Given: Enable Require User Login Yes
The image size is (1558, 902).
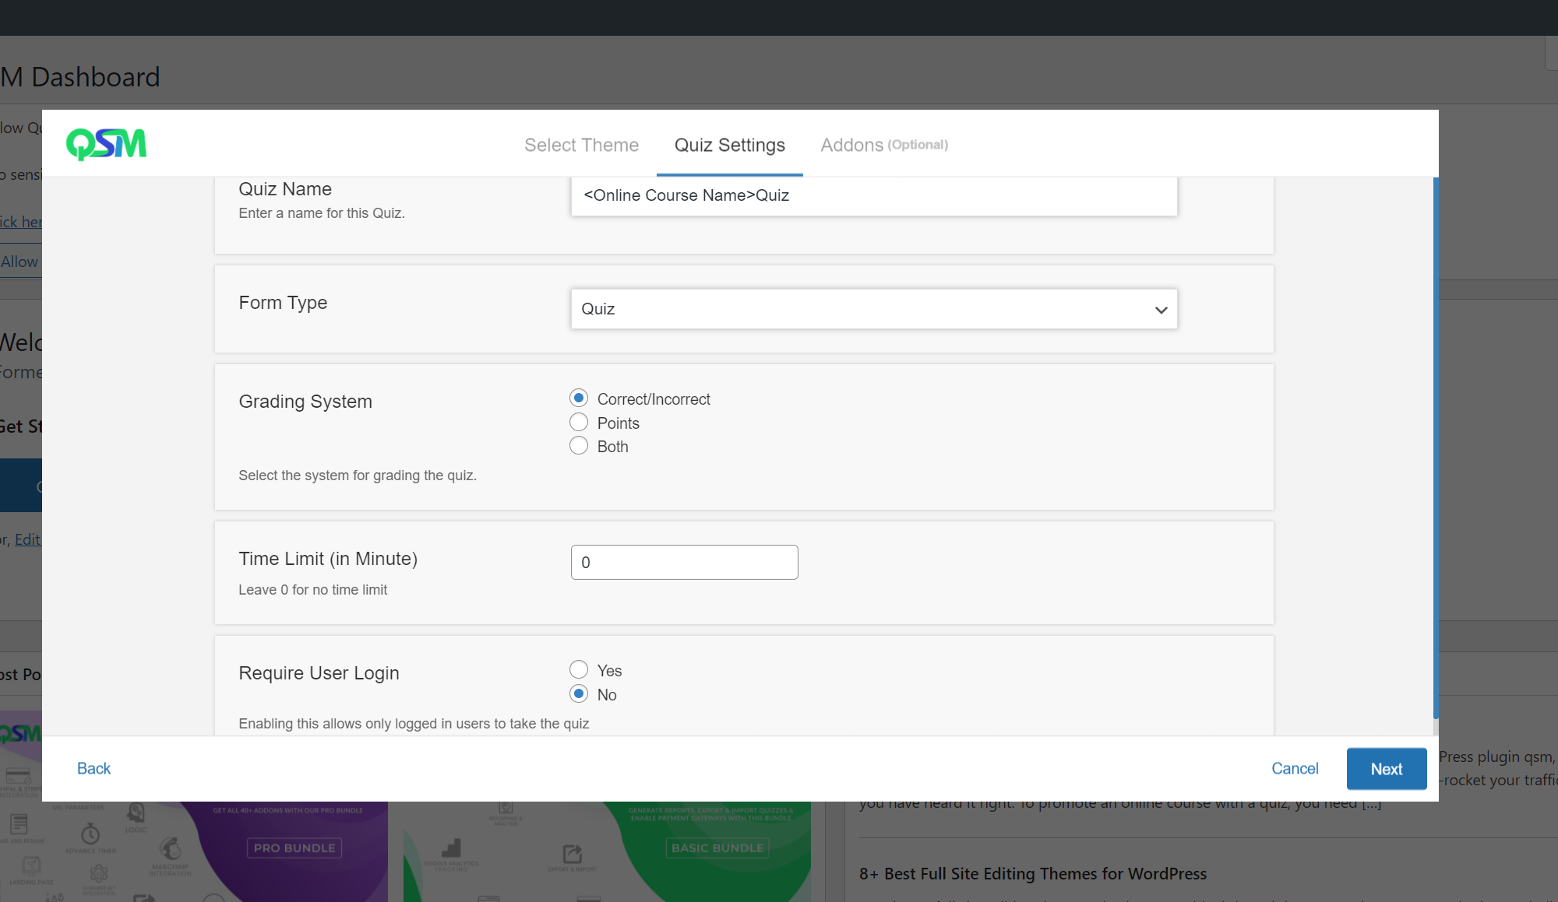Looking at the screenshot, I should click(x=579, y=670).
